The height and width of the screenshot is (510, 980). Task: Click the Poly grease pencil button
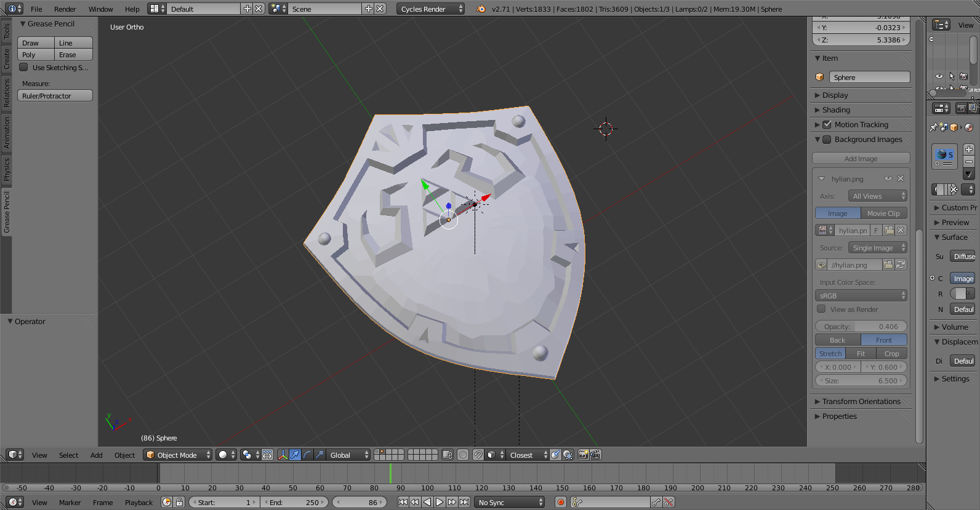pos(36,54)
